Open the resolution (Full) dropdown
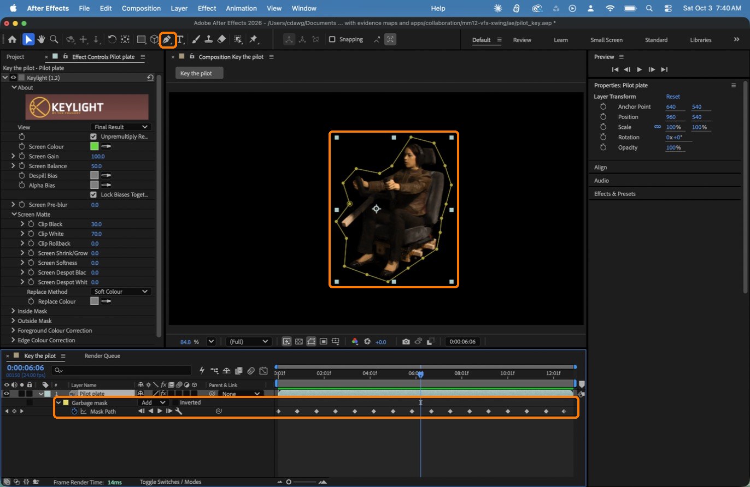Viewport: 750px width, 487px height. tap(249, 342)
